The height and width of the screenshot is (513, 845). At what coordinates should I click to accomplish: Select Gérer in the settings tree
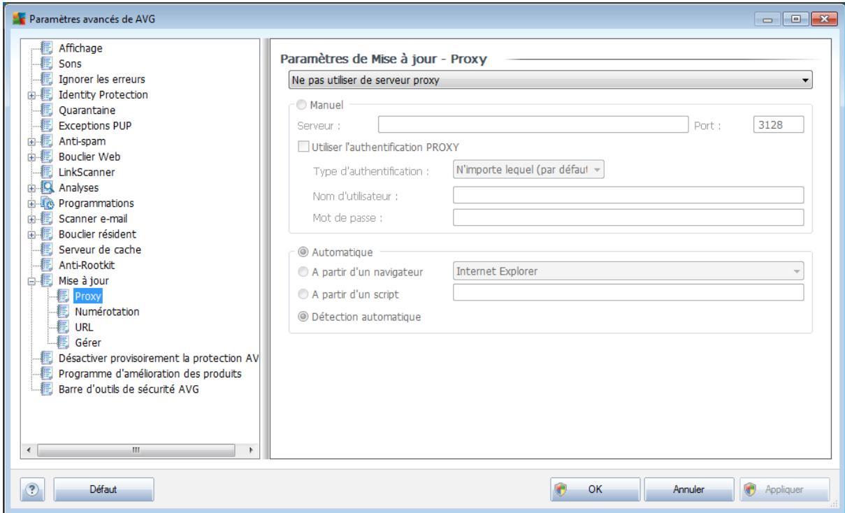[88, 342]
